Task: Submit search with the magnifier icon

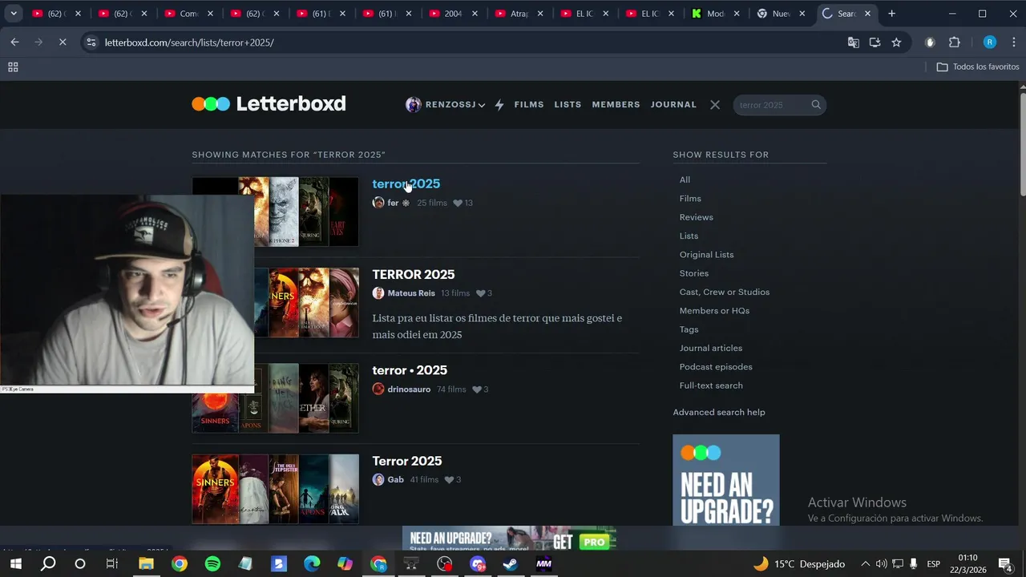Action: (816, 105)
